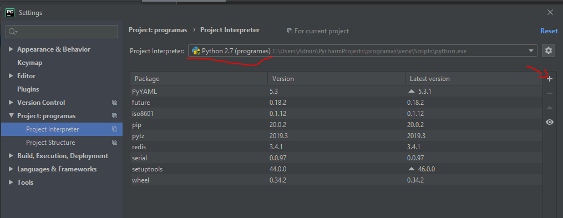Select the PyYAML package row

(x=336, y=91)
